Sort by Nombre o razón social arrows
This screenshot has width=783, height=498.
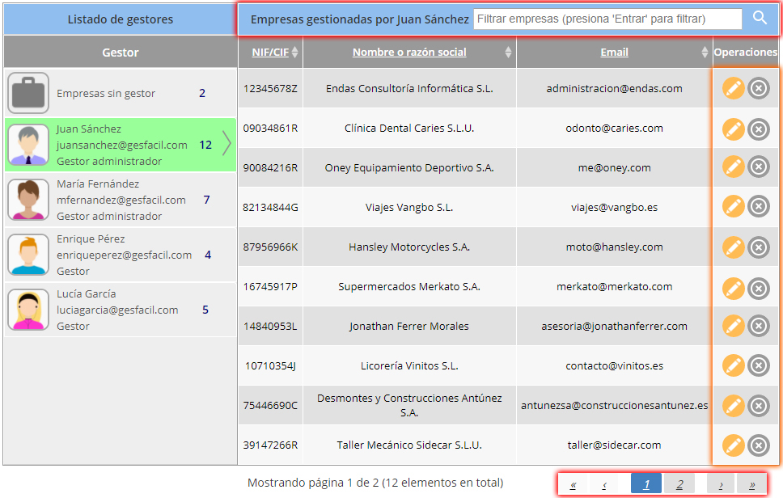[x=508, y=52]
